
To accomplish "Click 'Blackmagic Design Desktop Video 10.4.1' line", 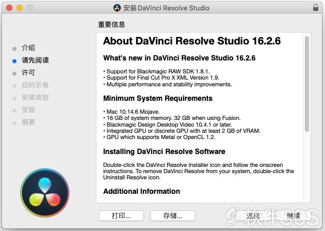I will pyautogui.click(x=168, y=125).
